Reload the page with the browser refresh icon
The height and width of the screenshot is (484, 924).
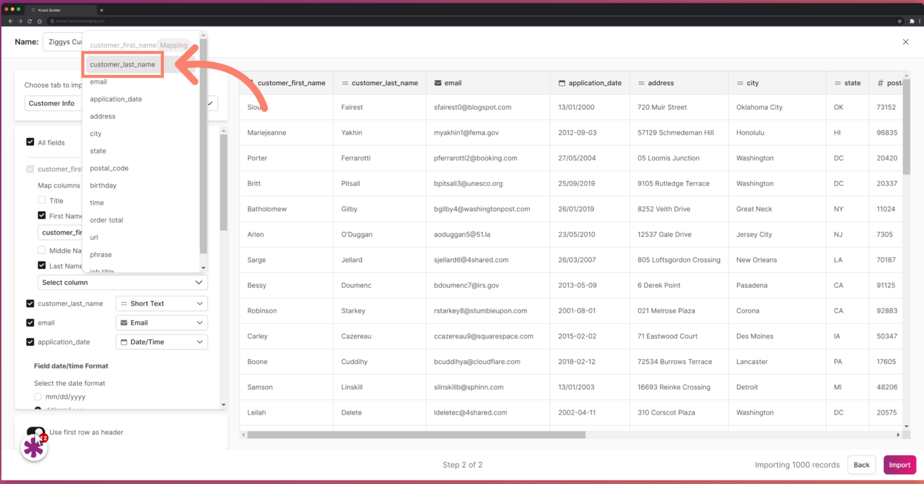(x=30, y=21)
